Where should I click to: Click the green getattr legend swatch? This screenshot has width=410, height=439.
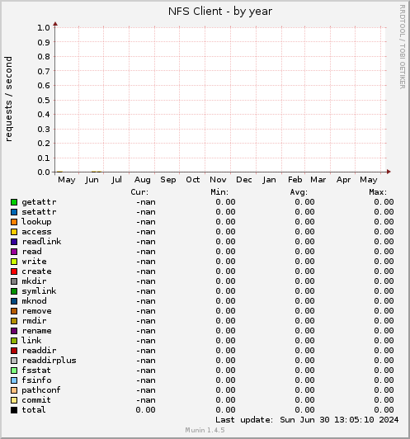click(x=14, y=202)
